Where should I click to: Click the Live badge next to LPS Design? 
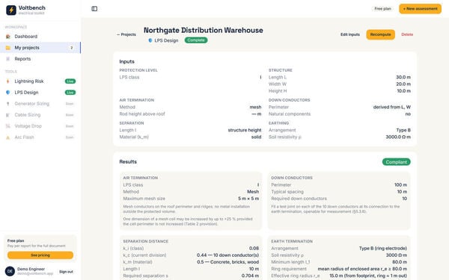pos(70,93)
